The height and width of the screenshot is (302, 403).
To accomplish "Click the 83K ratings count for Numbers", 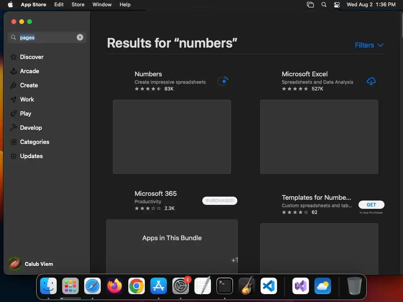I will coord(169,88).
